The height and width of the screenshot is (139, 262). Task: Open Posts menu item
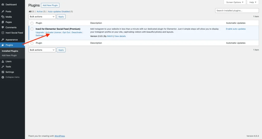[x=8, y=11]
